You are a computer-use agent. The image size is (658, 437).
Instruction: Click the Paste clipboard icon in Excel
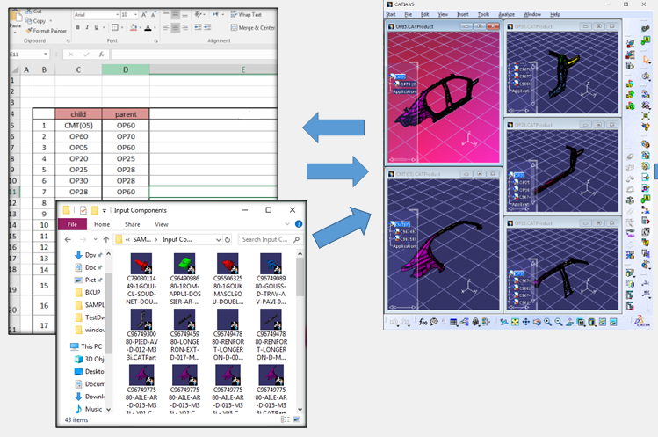point(16,16)
